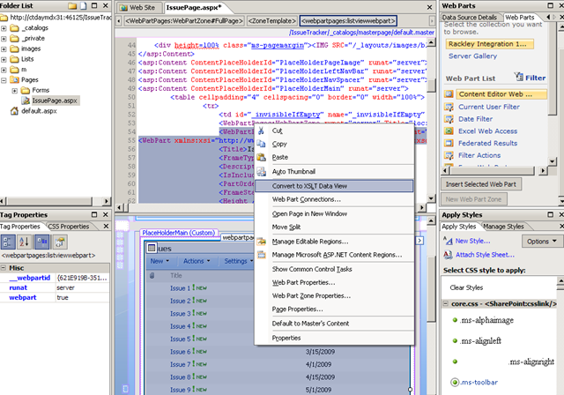Viewport: 564px width, 395px height.
Task: Click the Folder List horizontal scrollbar
Action: (56, 201)
